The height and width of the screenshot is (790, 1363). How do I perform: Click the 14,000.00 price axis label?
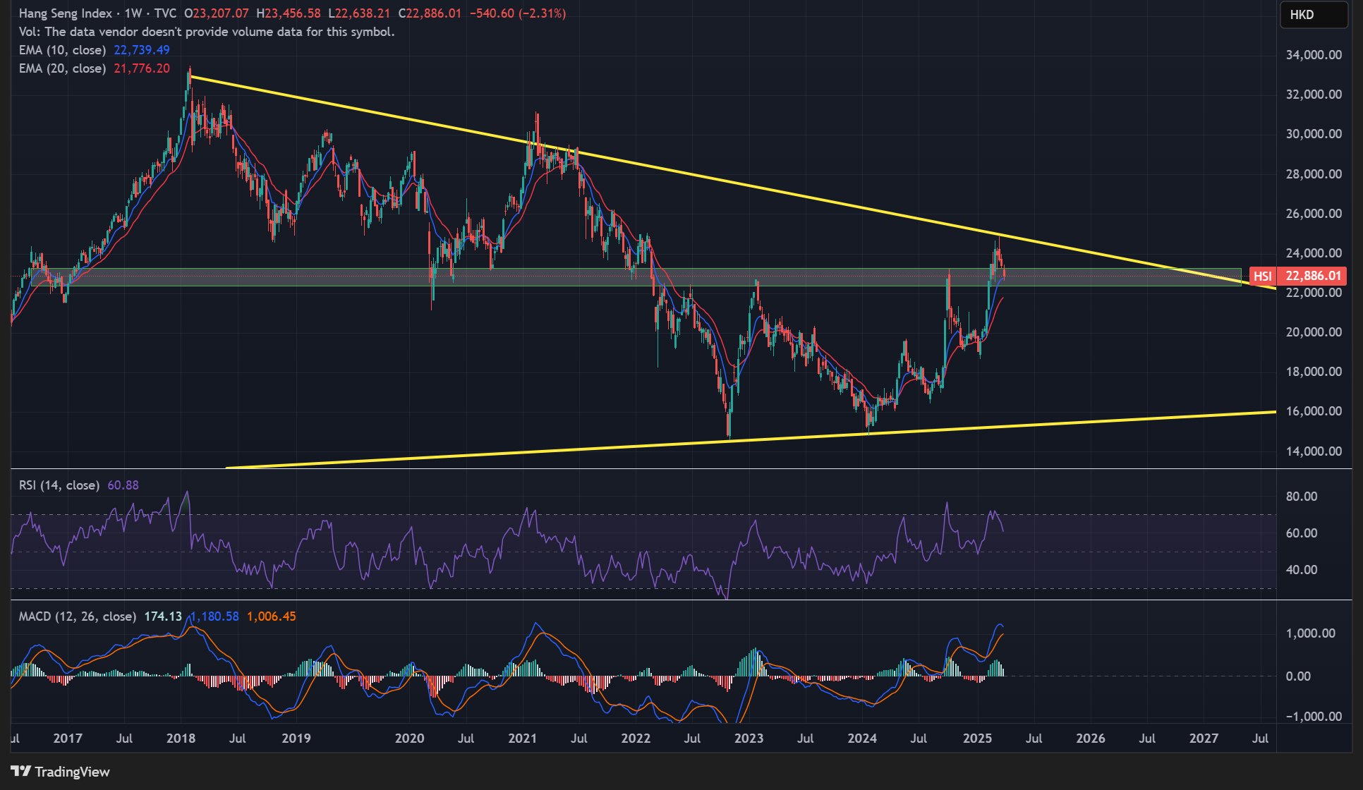1314,451
